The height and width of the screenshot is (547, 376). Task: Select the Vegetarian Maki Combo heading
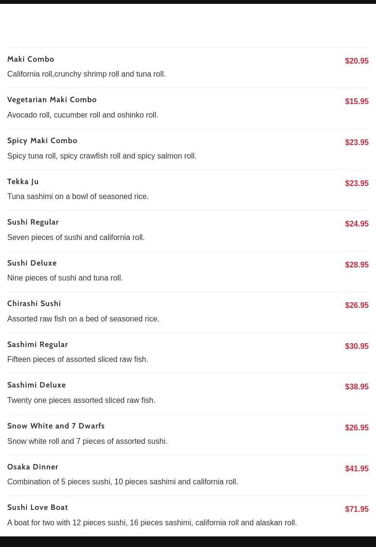(52, 100)
